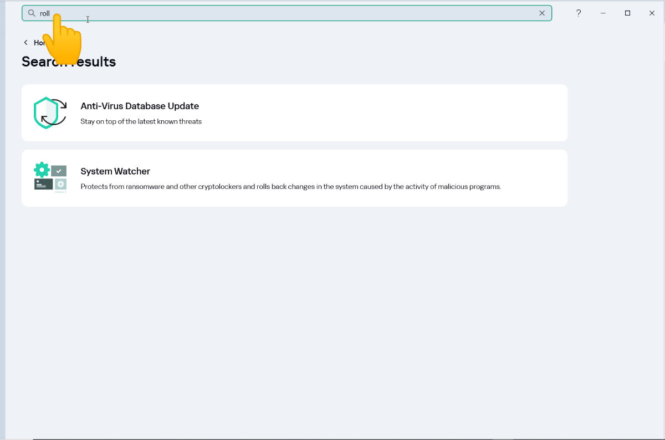Open the Anti-Virus Database Update shield icon

pyautogui.click(x=50, y=113)
